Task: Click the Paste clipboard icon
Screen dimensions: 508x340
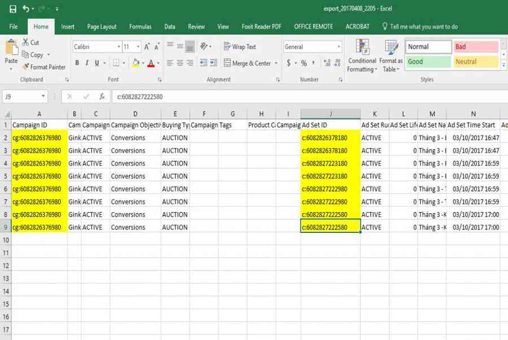Action: click(x=11, y=48)
